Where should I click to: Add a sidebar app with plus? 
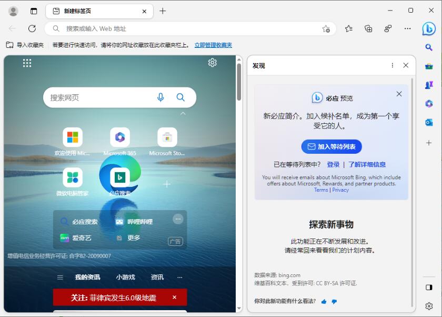[429, 143]
